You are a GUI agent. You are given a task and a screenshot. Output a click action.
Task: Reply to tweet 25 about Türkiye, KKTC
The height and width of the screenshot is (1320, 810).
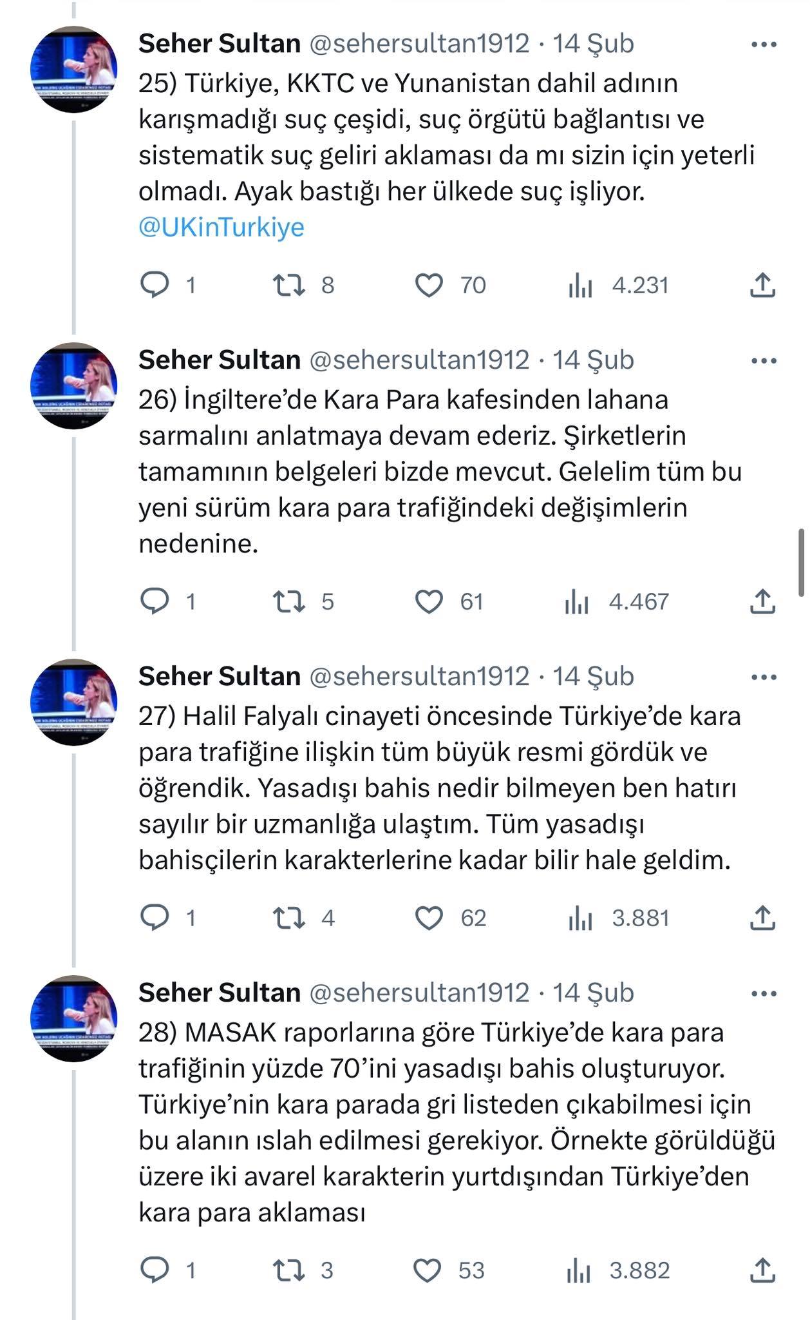(155, 285)
